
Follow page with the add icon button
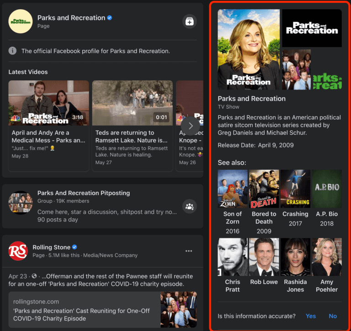[x=189, y=21]
